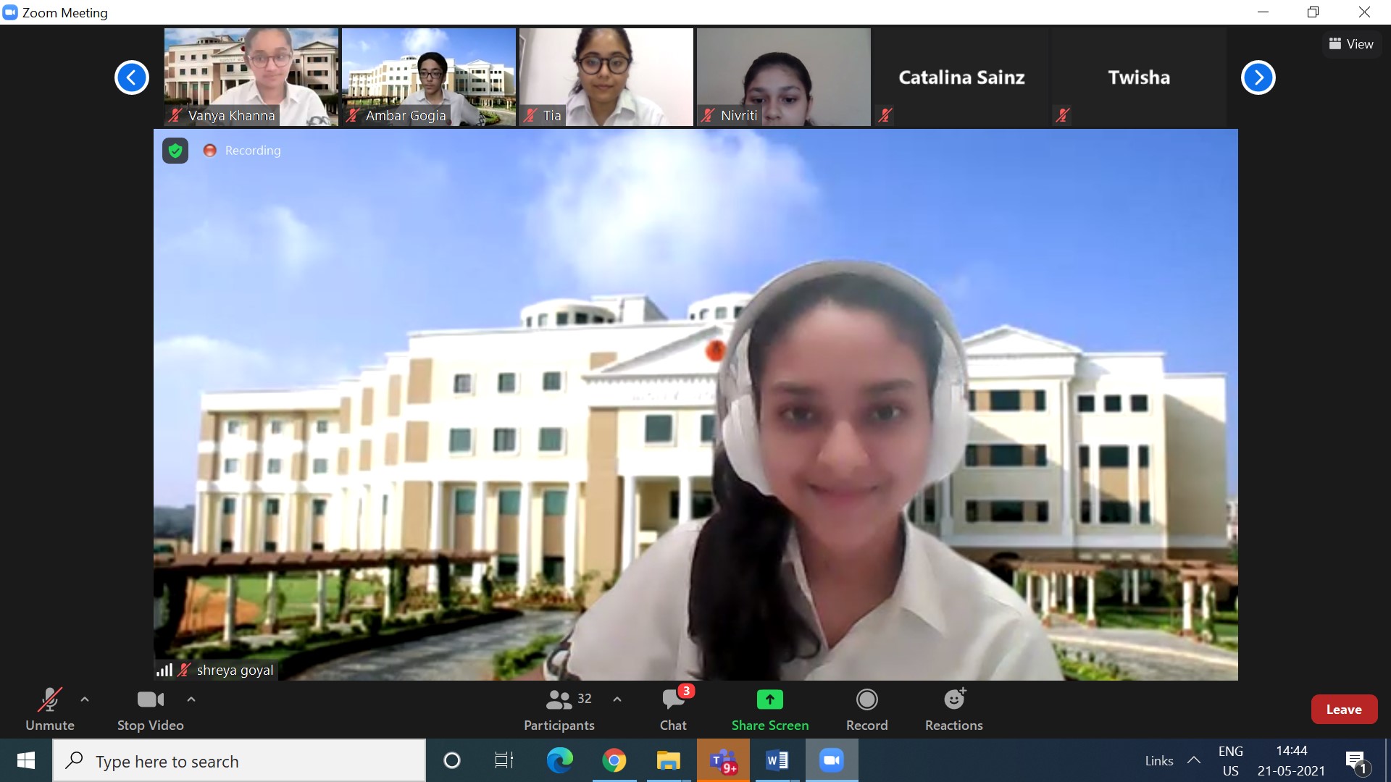The width and height of the screenshot is (1391, 782).
Task: Select Tia's video thumbnail
Action: (606, 77)
